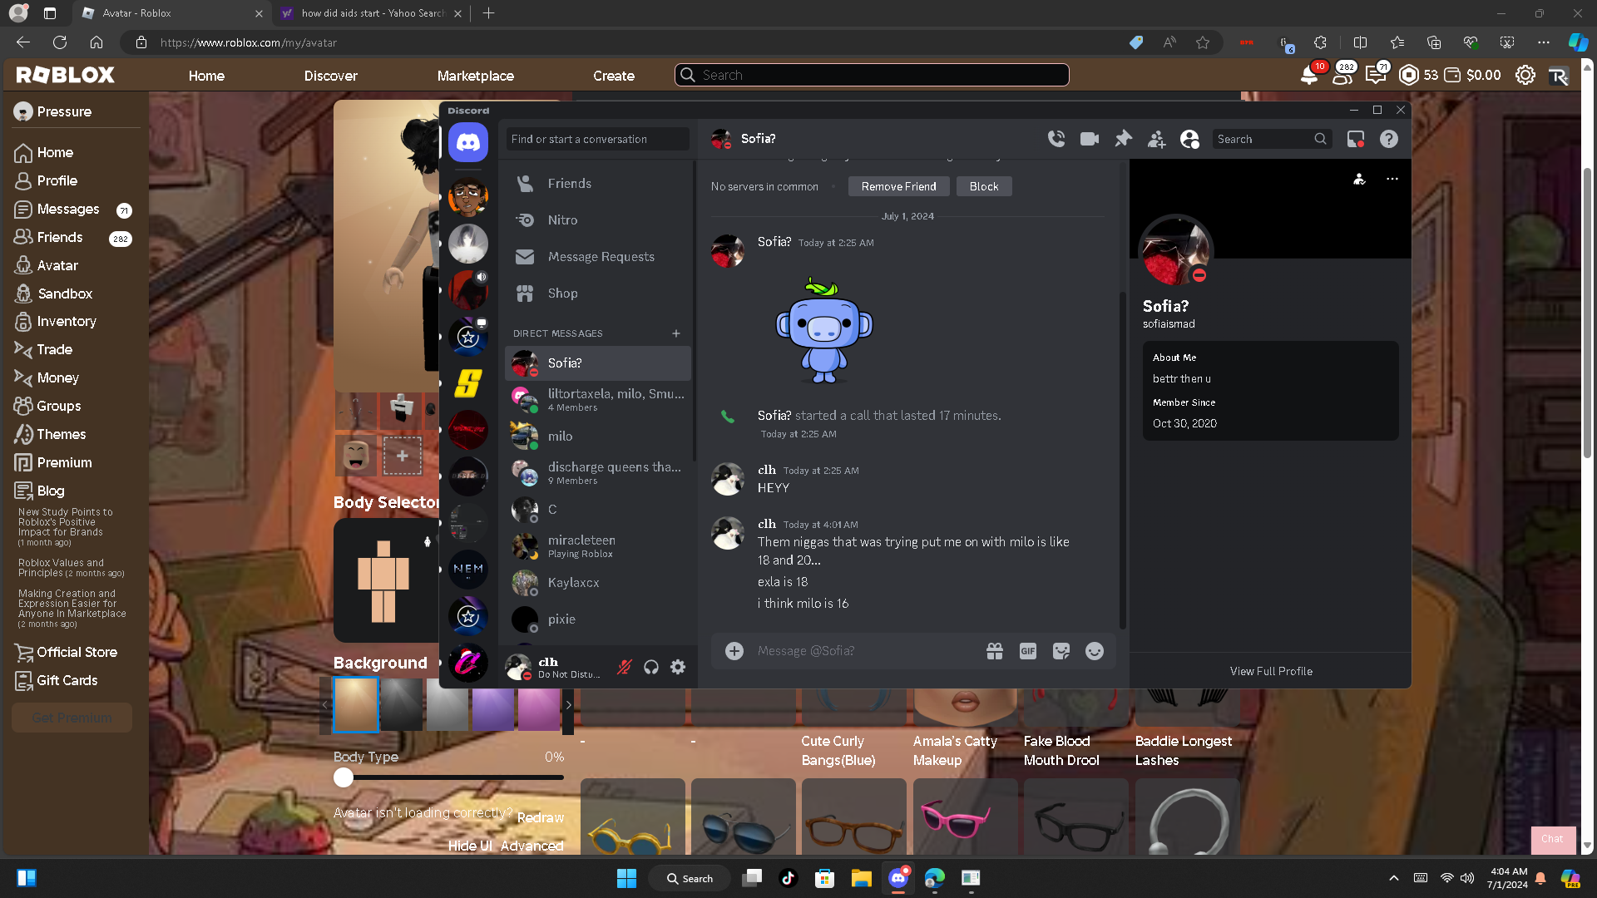Select the dark gray background swatch
This screenshot has width=1597, height=898.
(x=402, y=704)
